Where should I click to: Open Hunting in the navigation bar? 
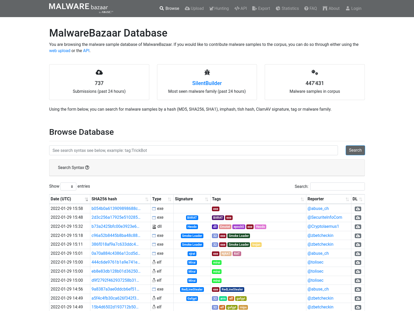pyautogui.click(x=219, y=8)
